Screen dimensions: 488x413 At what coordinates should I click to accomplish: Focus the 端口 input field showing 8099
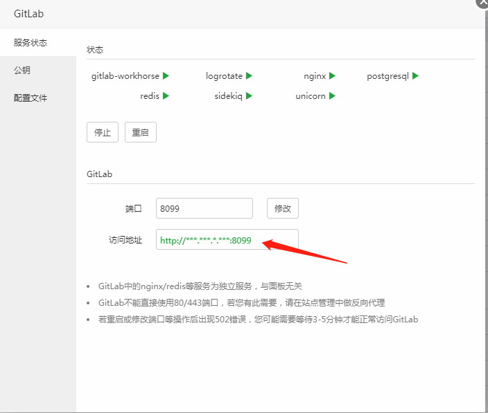(204, 208)
